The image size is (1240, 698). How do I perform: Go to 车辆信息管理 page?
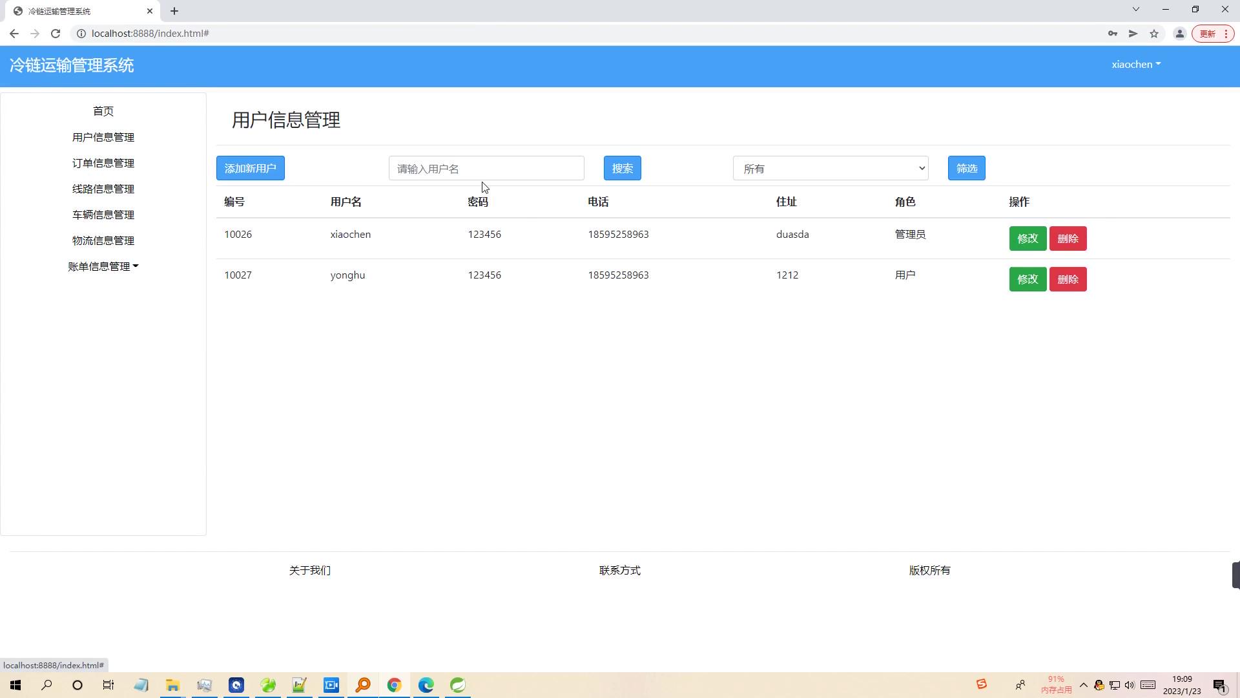pos(103,215)
